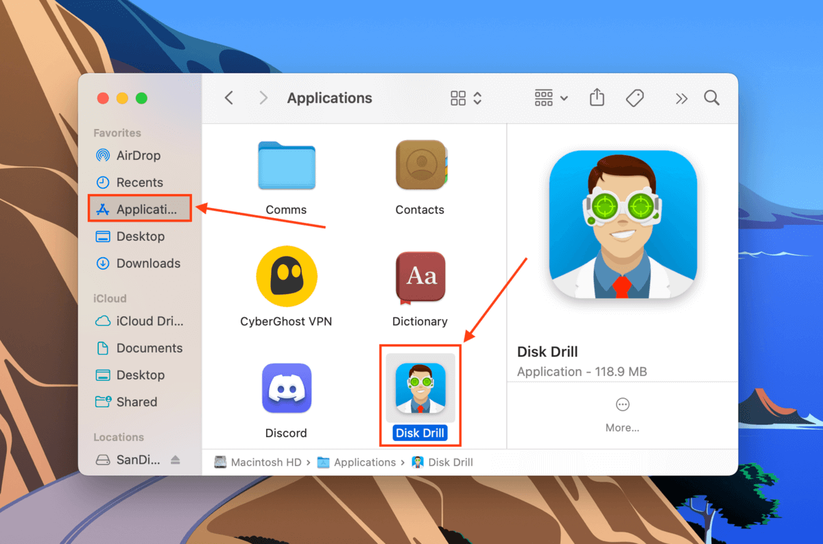Select Desktop under iCloud
823x544 pixels.
click(140, 375)
